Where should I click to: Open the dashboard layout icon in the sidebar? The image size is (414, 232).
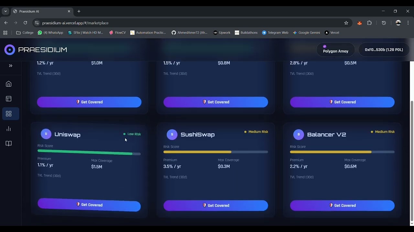click(9, 99)
